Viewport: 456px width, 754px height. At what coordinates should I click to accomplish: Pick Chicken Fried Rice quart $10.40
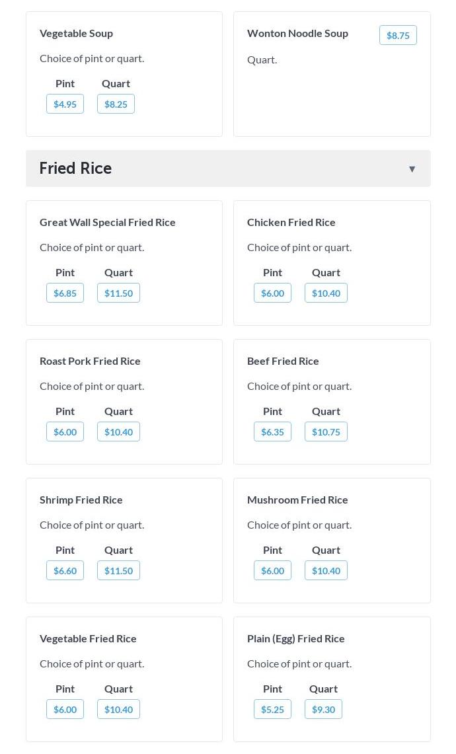326,293
